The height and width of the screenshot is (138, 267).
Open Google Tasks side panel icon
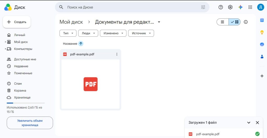pyautogui.click(x=262, y=44)
